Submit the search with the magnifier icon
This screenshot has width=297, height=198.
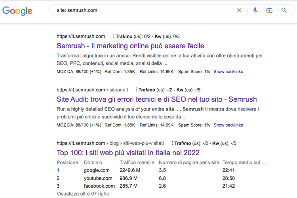pos(284,10)
